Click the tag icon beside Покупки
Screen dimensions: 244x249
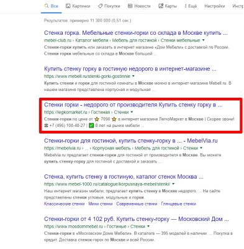coord(100,6)
